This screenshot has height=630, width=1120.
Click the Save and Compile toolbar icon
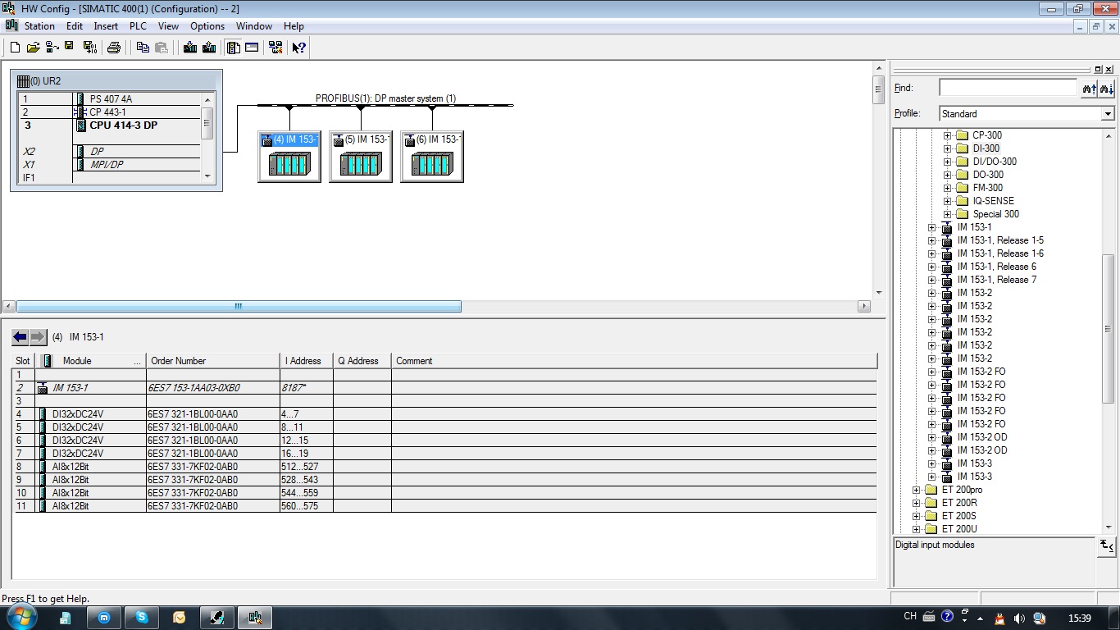[x=89, y=48]
